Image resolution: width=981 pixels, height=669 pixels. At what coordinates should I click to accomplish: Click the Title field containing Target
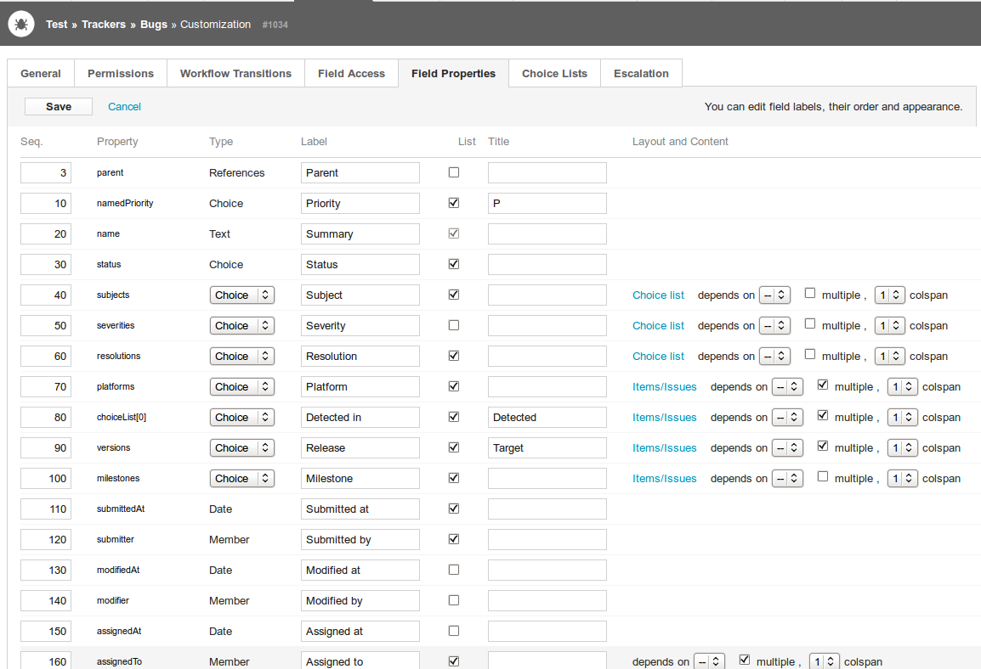pyautogui.click(x=547, y=448)
